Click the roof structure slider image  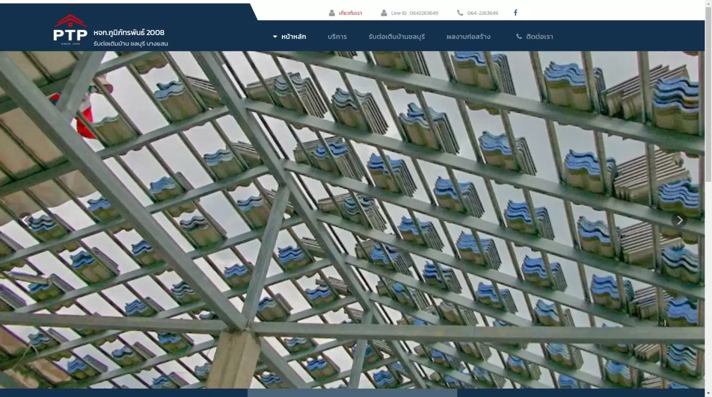tap(352, 220)
